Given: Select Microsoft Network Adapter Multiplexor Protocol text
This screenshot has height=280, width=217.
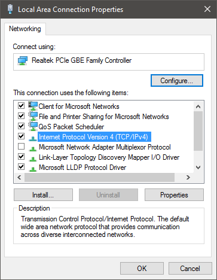Looking at the screenshot, I should click(x=105, y=147).
